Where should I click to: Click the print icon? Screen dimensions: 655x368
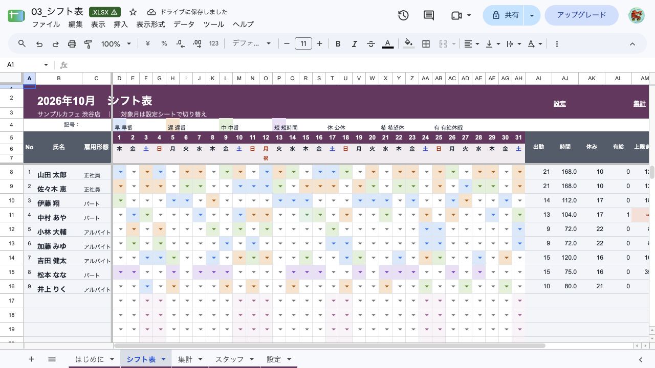coord(72,44)
